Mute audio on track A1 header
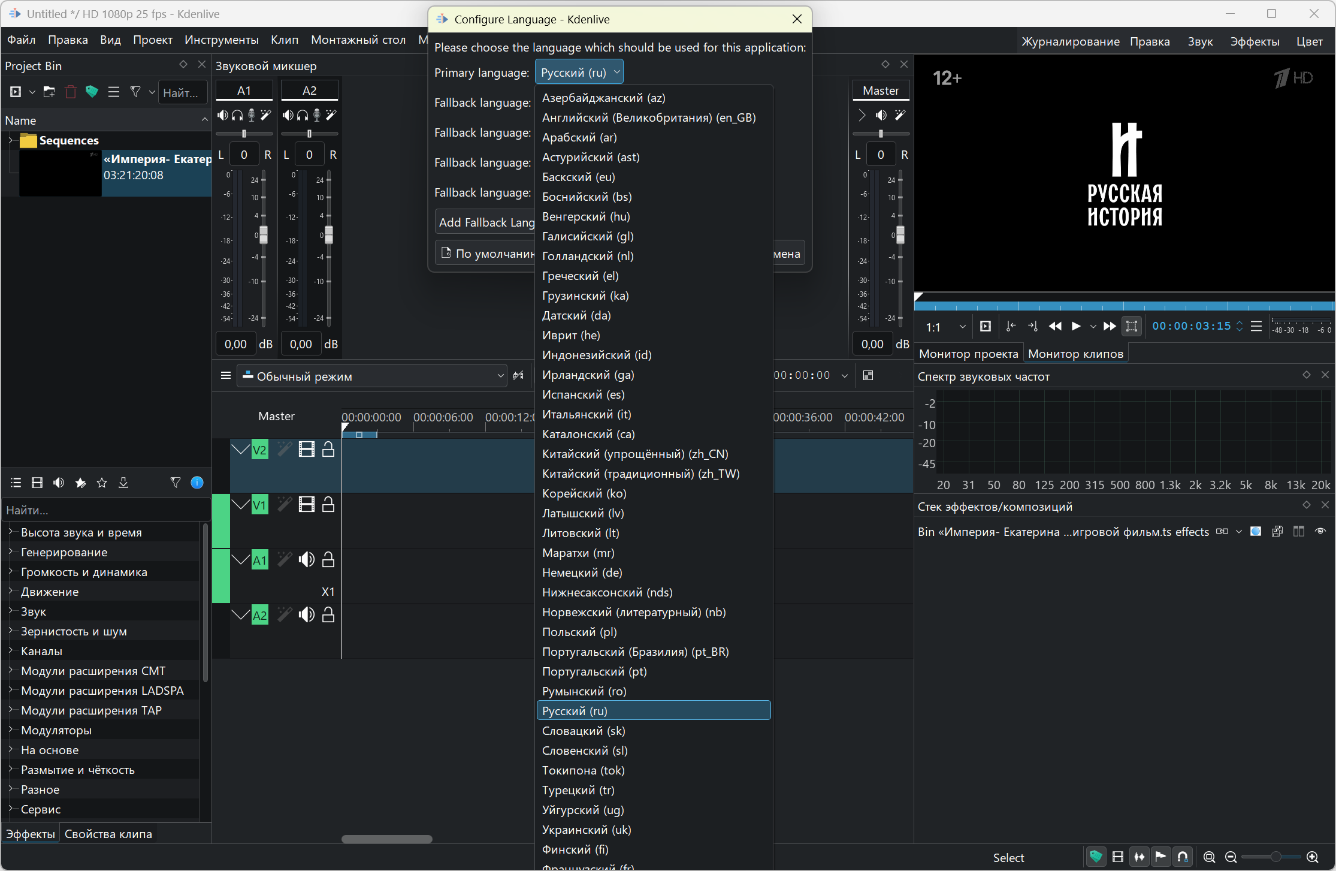The height and width of the screenshot is (871, 1336). tap(307, 560)
